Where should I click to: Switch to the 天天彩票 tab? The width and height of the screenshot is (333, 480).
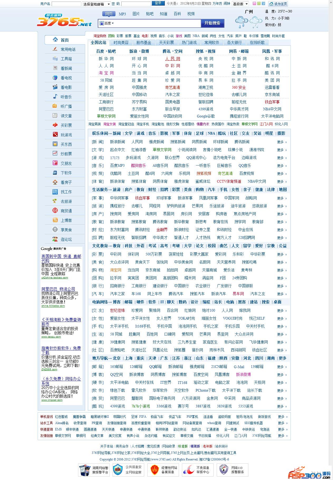coord(166,42)
